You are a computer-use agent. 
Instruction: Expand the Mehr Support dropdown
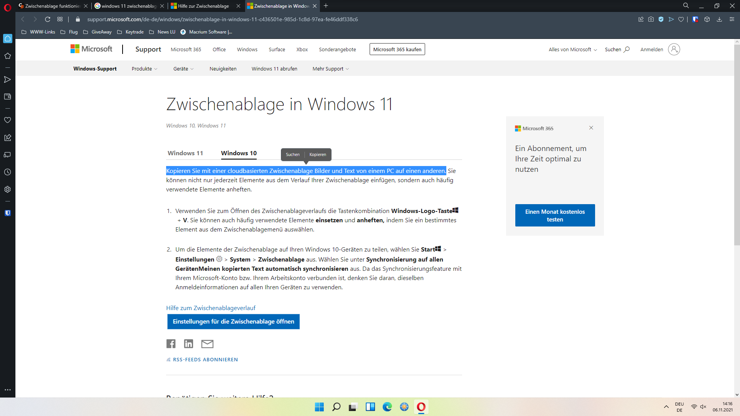tap(330, 69)
